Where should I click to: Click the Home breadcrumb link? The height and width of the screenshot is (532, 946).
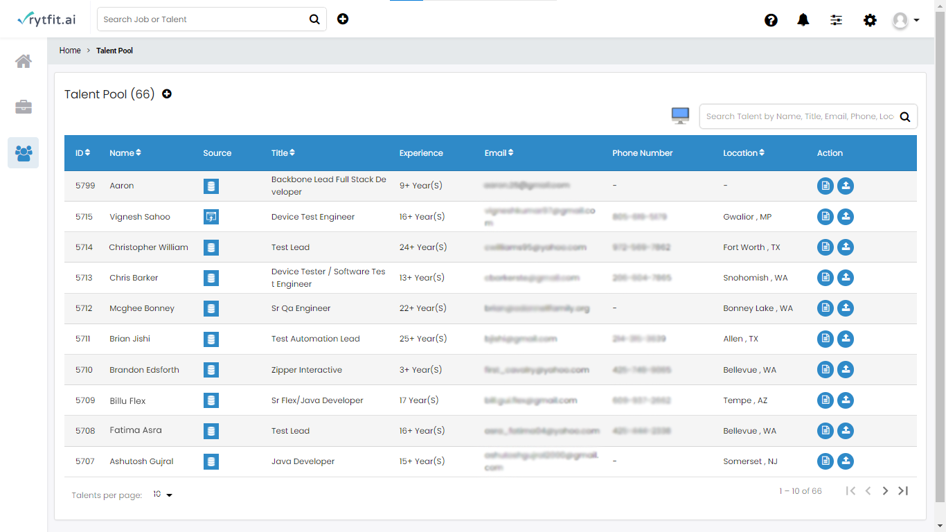point(70,51)
